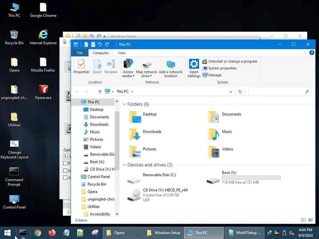Open Google Chrome from taskbar

coord(38,233)
